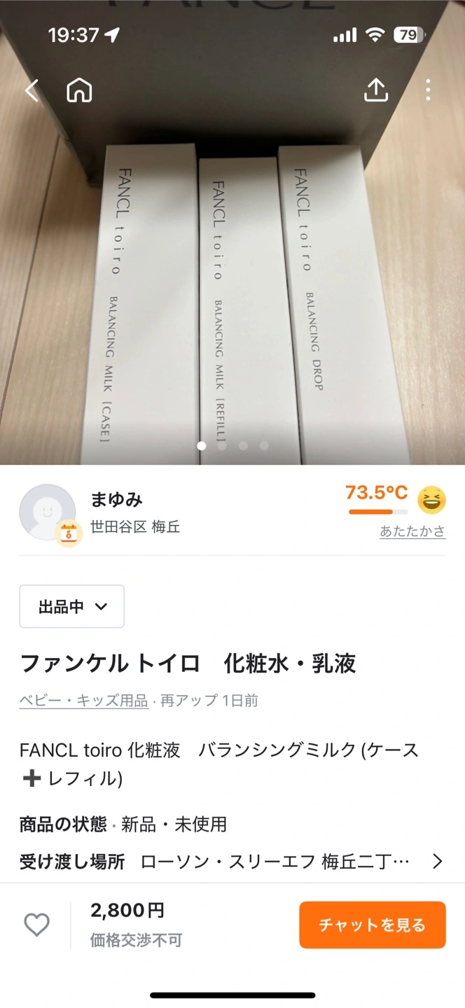Viewport: 465px width, 1008px height.
Task: Open the あたたかさ link
Action: pos(412,531)
